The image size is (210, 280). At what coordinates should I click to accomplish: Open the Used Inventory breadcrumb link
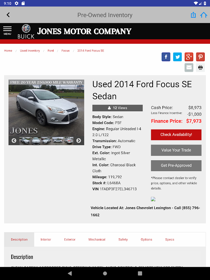[x=30, y=51]
